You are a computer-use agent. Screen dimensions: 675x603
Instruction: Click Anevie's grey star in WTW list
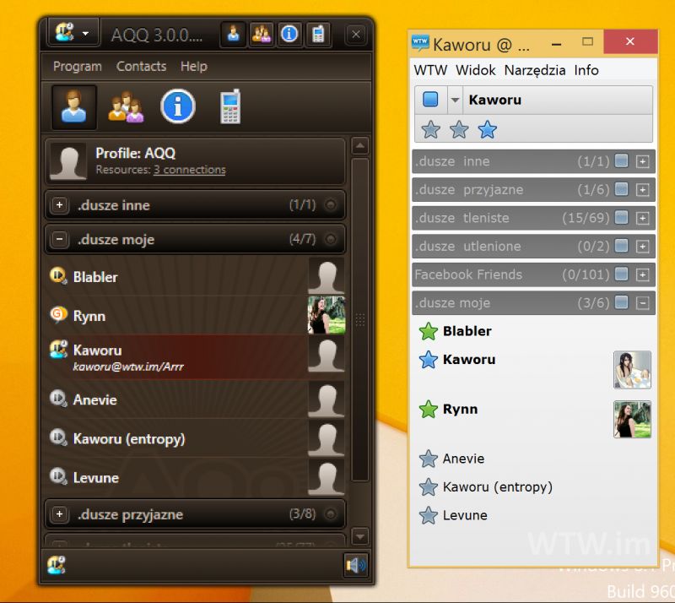coord(429,459)
